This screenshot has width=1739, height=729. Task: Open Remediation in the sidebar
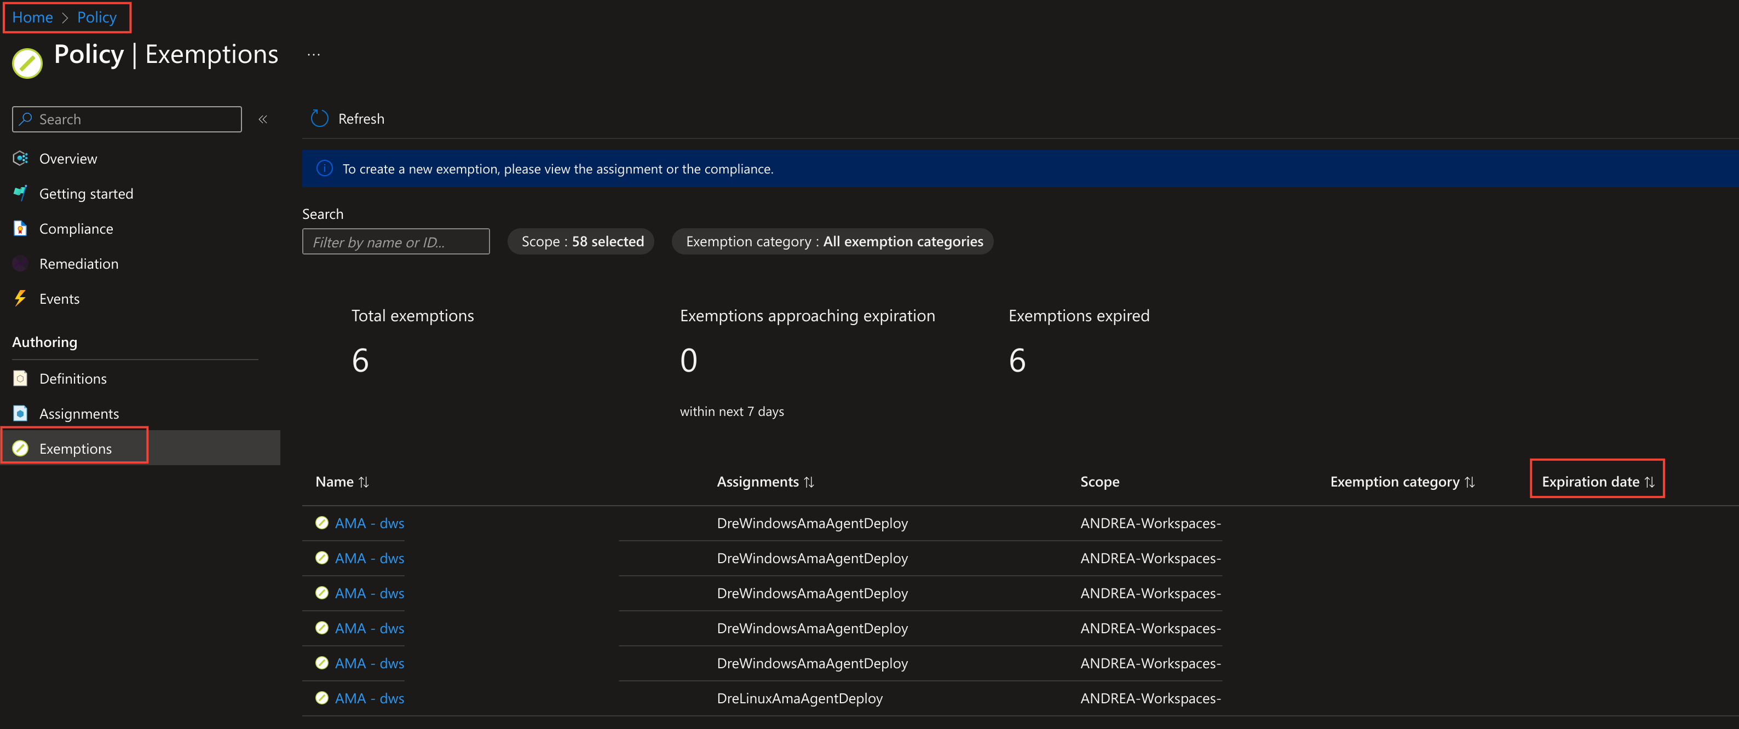(x=79, y=264)
